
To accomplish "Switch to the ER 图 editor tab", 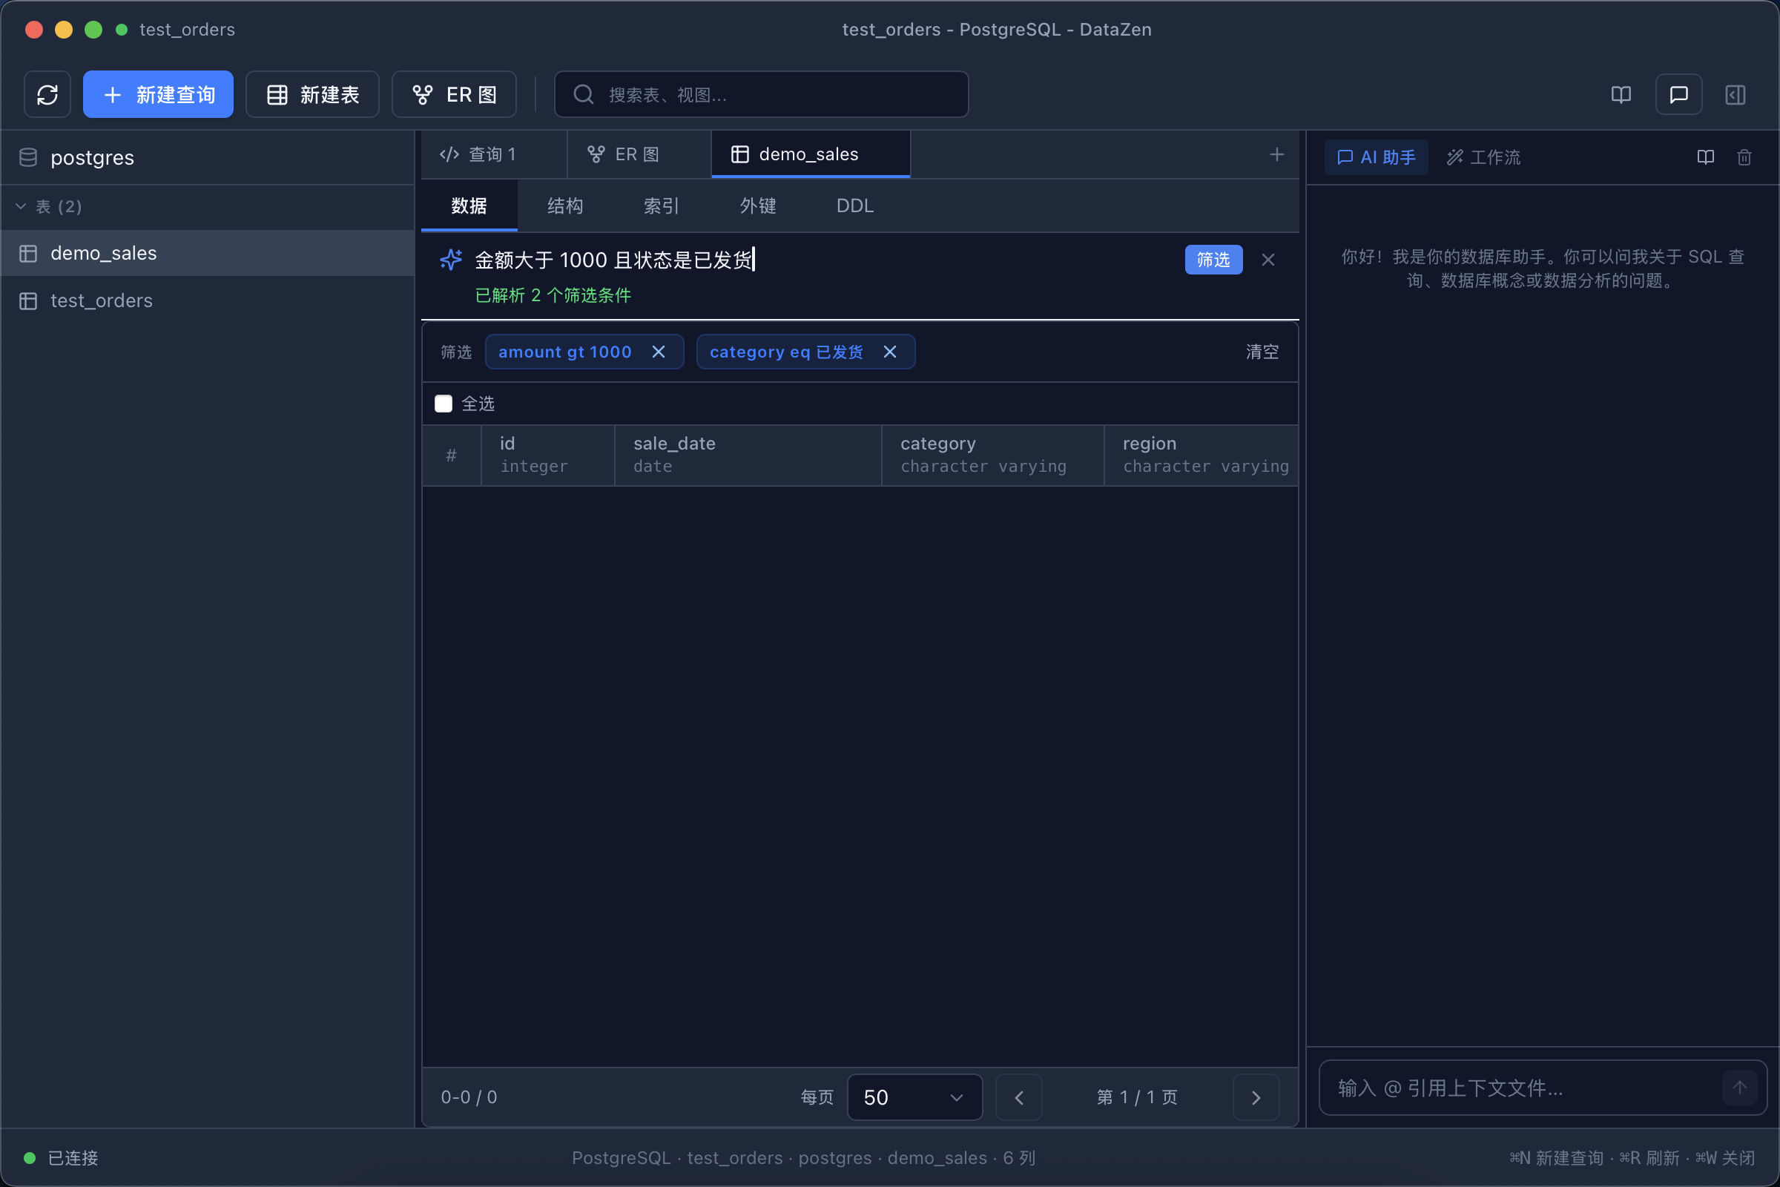I will pyautogui.click(x=639, y=154).
